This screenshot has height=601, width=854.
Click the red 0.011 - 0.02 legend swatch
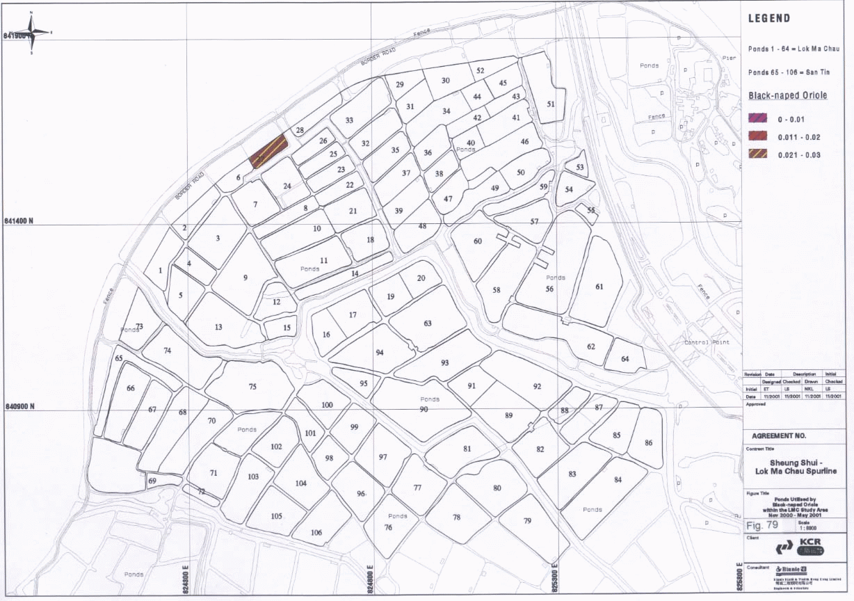[x=757, y=136]
